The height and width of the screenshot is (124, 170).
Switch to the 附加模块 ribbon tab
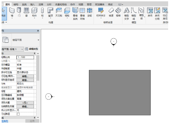click(x=100, y=5)
